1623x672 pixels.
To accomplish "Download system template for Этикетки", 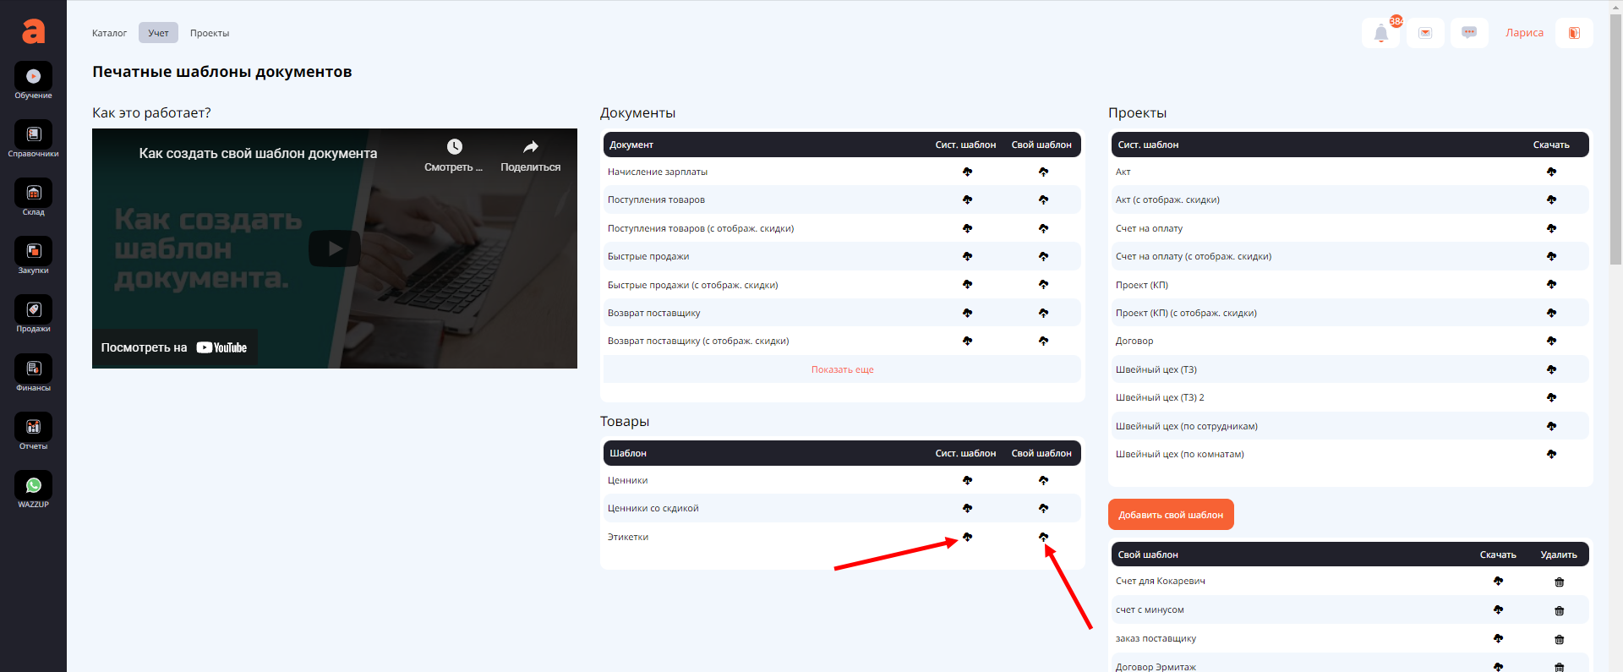I will tap(967, 537).
